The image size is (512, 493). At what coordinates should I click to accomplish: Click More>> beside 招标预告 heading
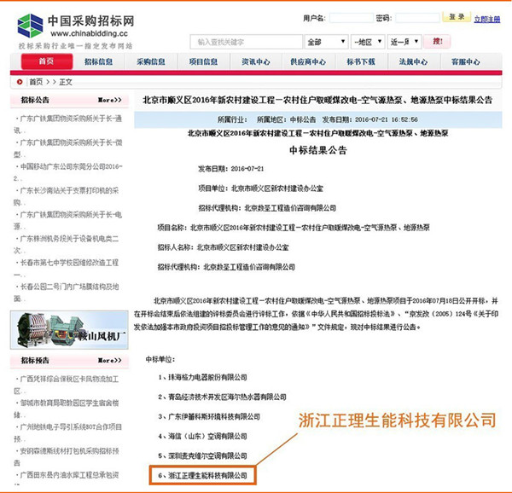pyautogui.click(x=113, y=362)
